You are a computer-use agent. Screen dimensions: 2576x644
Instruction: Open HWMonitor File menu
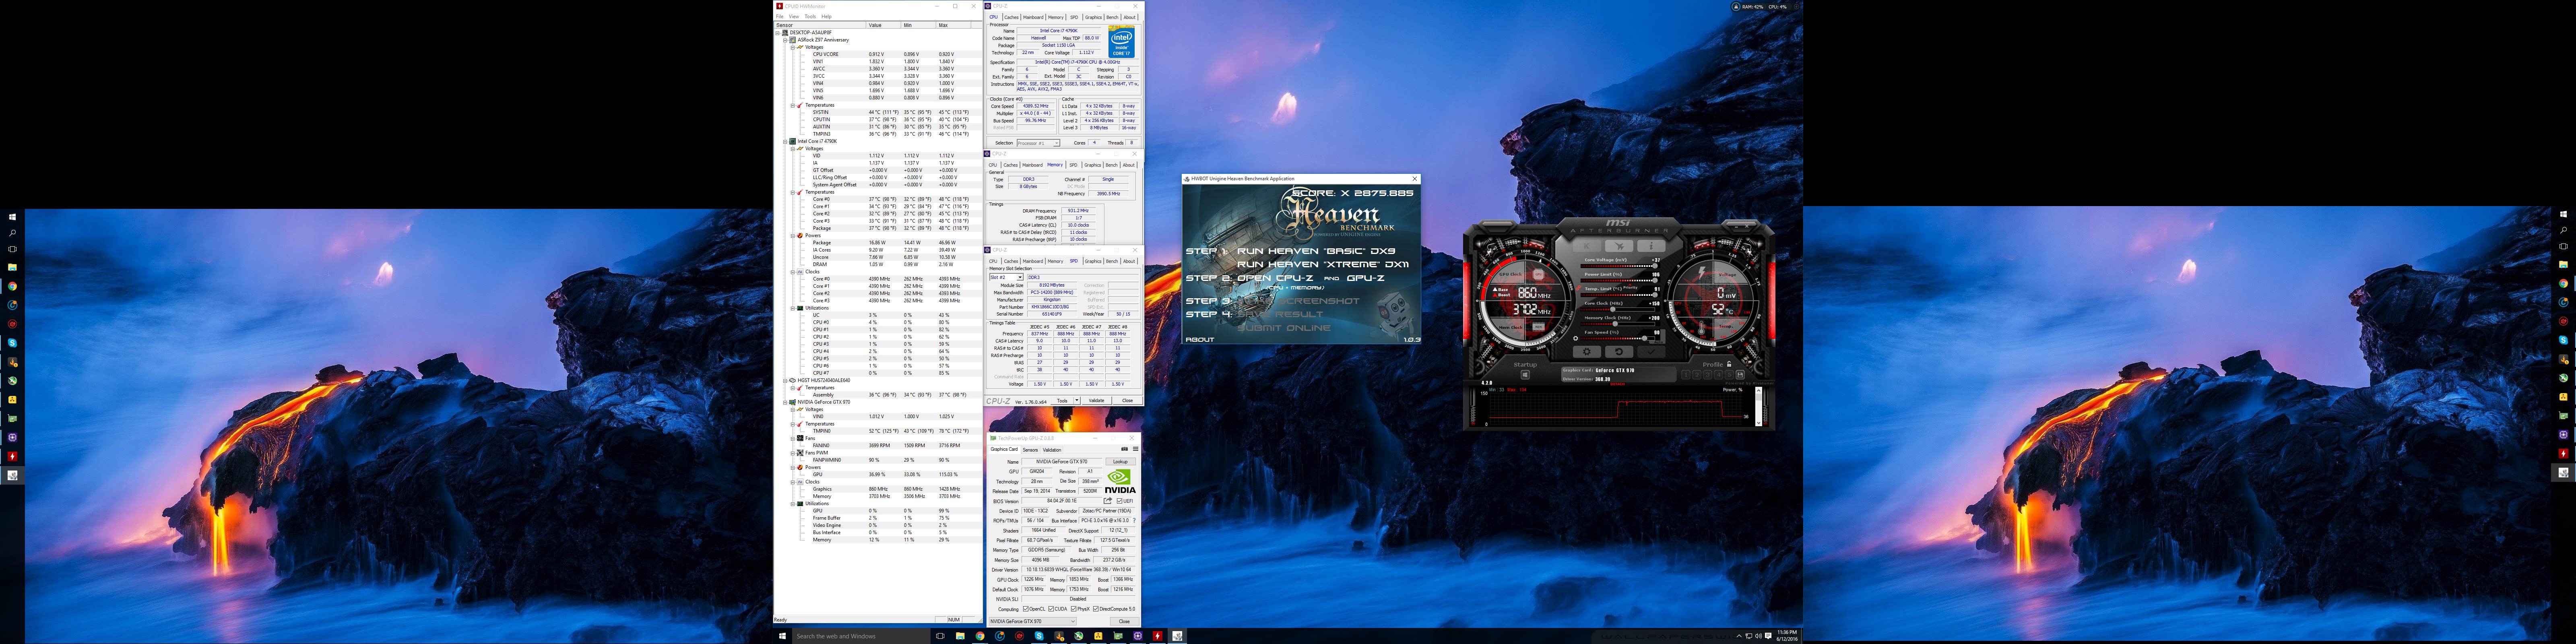coord(780,16)
